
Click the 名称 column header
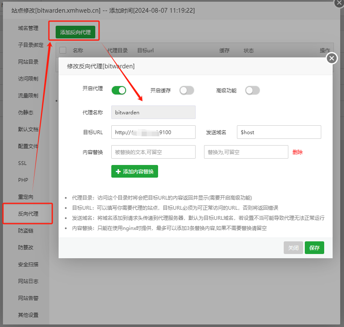78,51
